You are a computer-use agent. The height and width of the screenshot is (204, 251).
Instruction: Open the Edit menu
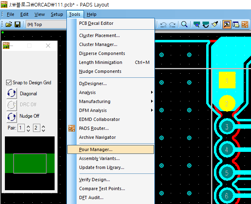(x=24, y=14)
